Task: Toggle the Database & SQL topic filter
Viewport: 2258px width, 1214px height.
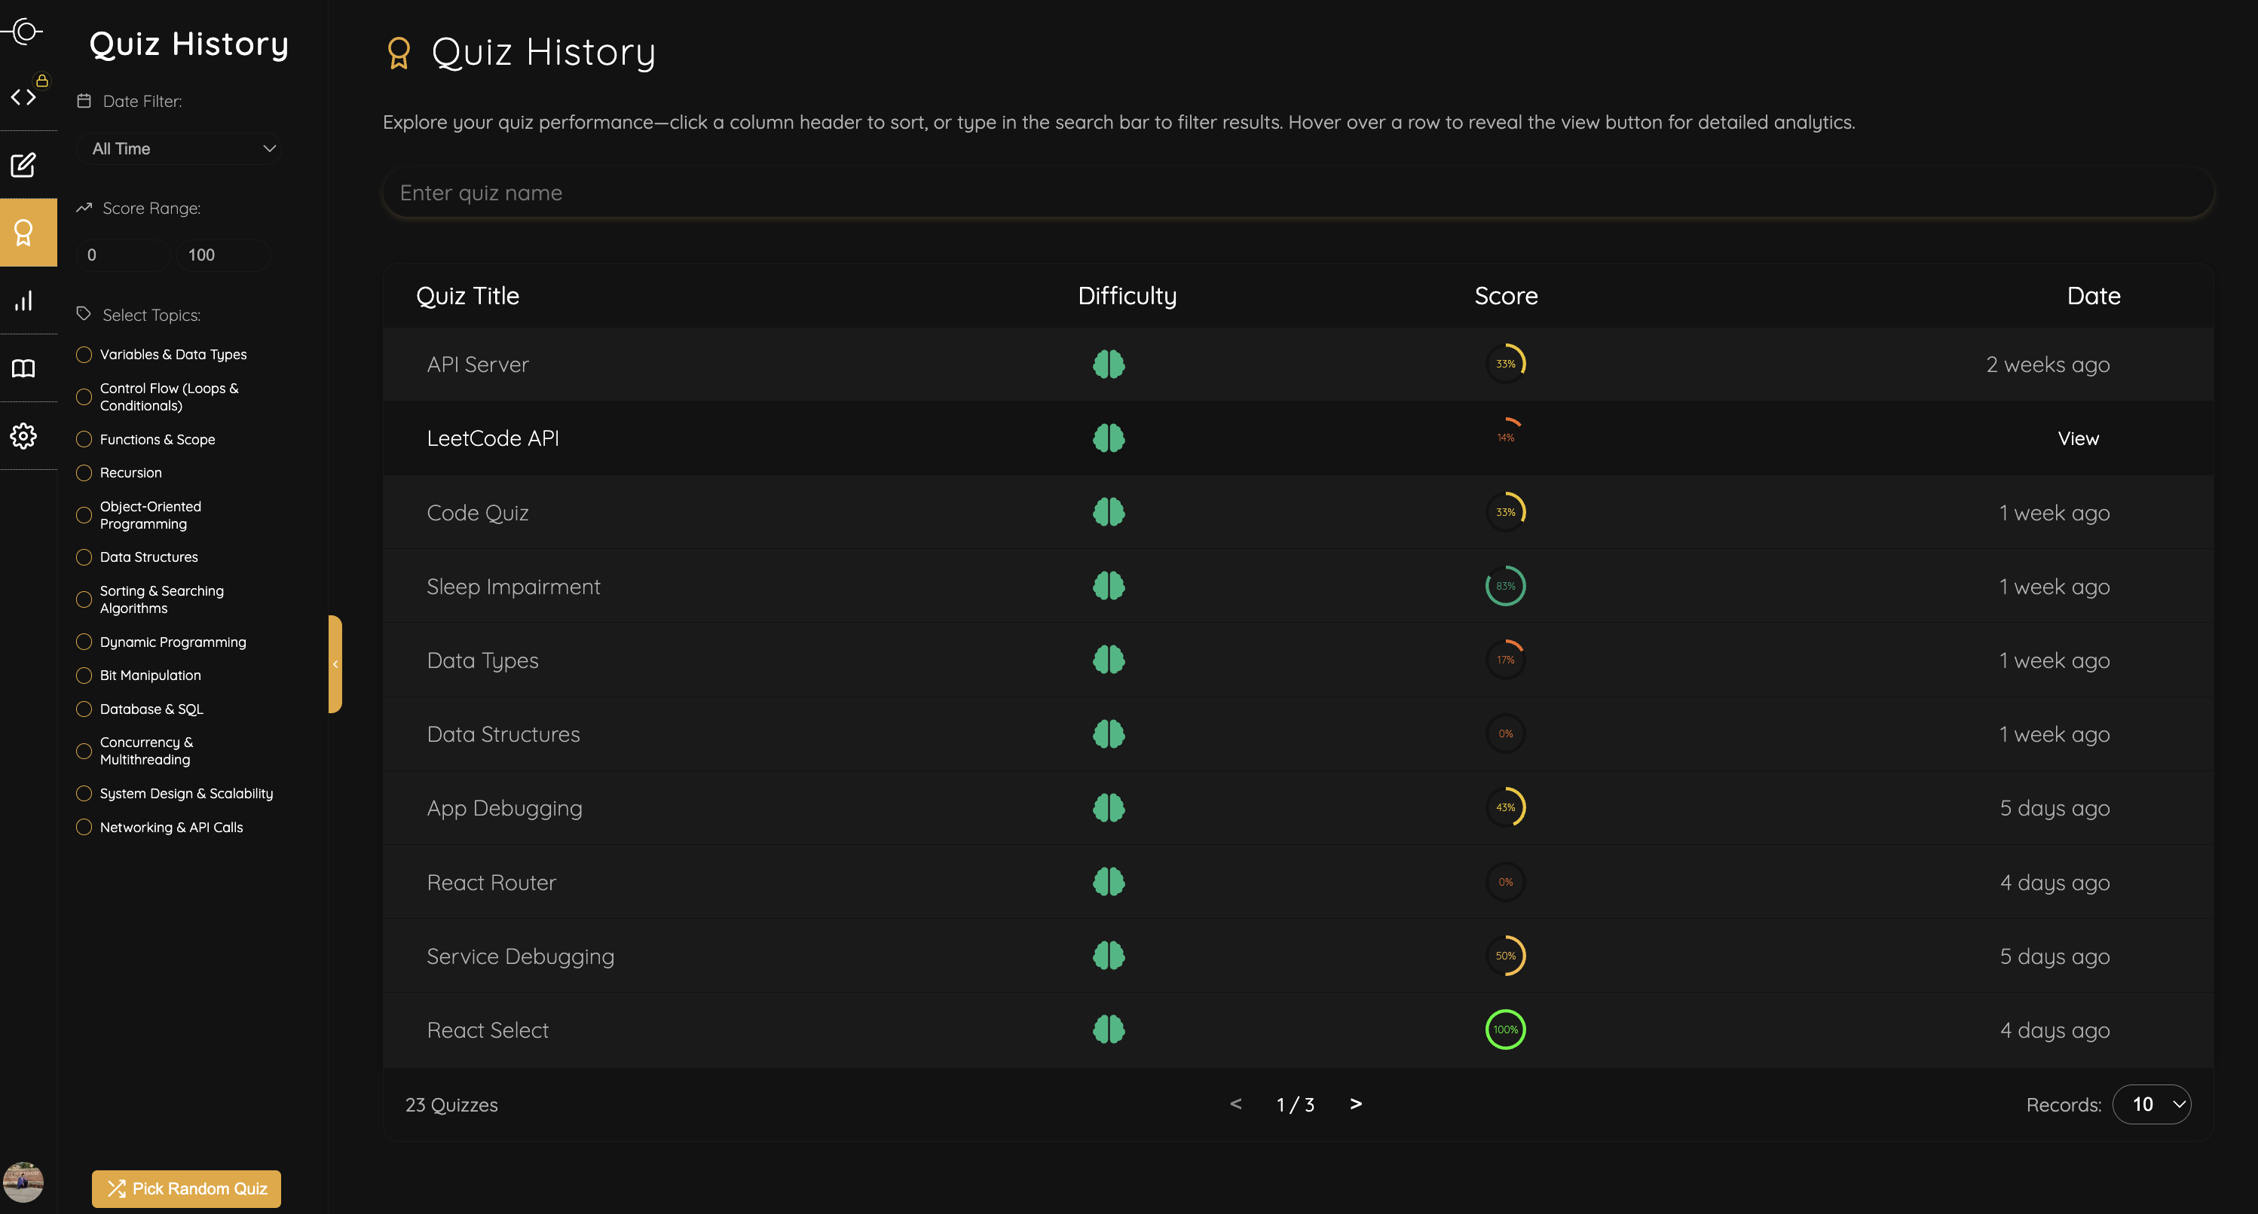Action: click(84, 709)
